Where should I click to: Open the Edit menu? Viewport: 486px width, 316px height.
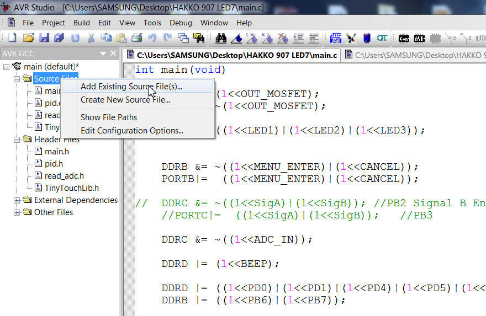click(104, 23)
